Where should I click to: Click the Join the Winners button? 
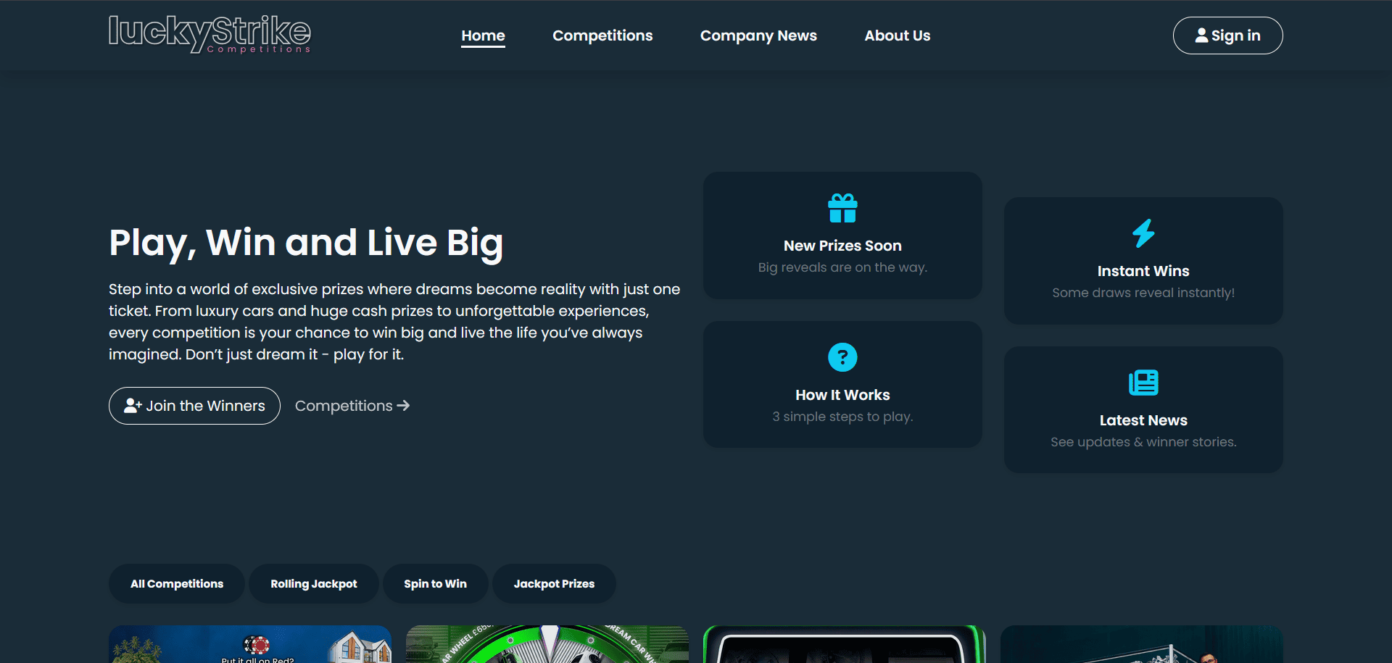194,406
